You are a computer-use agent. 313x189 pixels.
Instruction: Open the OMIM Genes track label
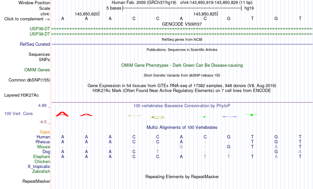point(37,70)
